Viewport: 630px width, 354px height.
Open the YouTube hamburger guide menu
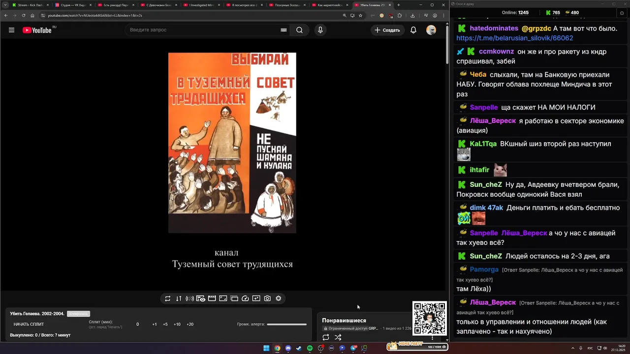(11, 30)
